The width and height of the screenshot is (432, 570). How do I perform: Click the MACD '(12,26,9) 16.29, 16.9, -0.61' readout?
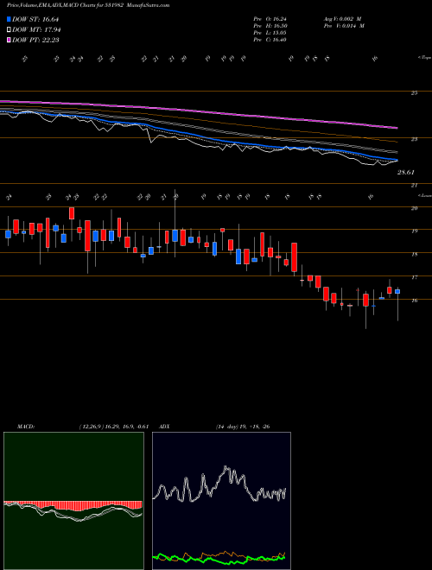point(114,427)
